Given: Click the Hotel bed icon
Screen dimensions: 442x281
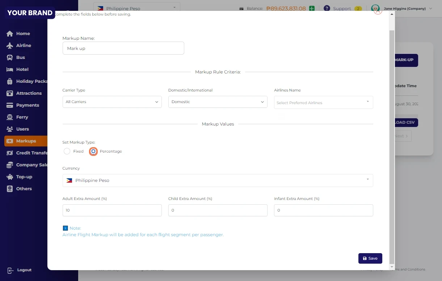Looking at the screenshot, I should [10, 69].
